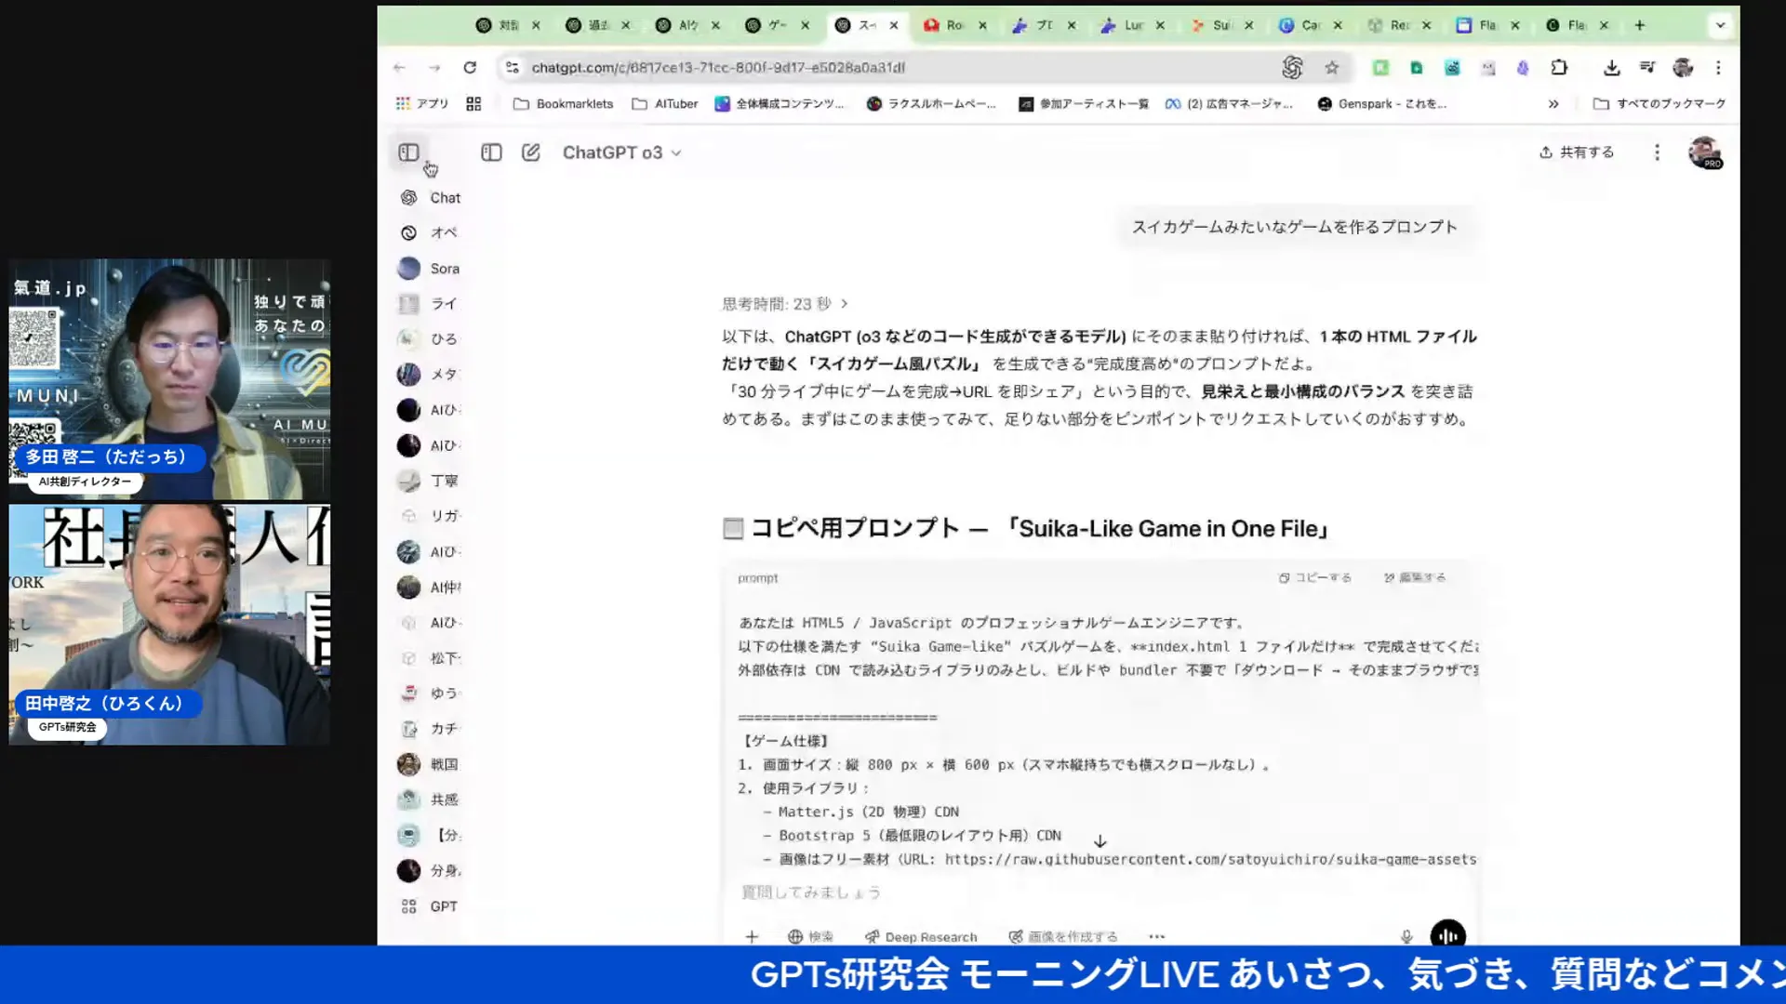Screen dimensions: 1786x1004
Task: Open the browser extensions puzzle icon
Action: [x=1559, y=68]
